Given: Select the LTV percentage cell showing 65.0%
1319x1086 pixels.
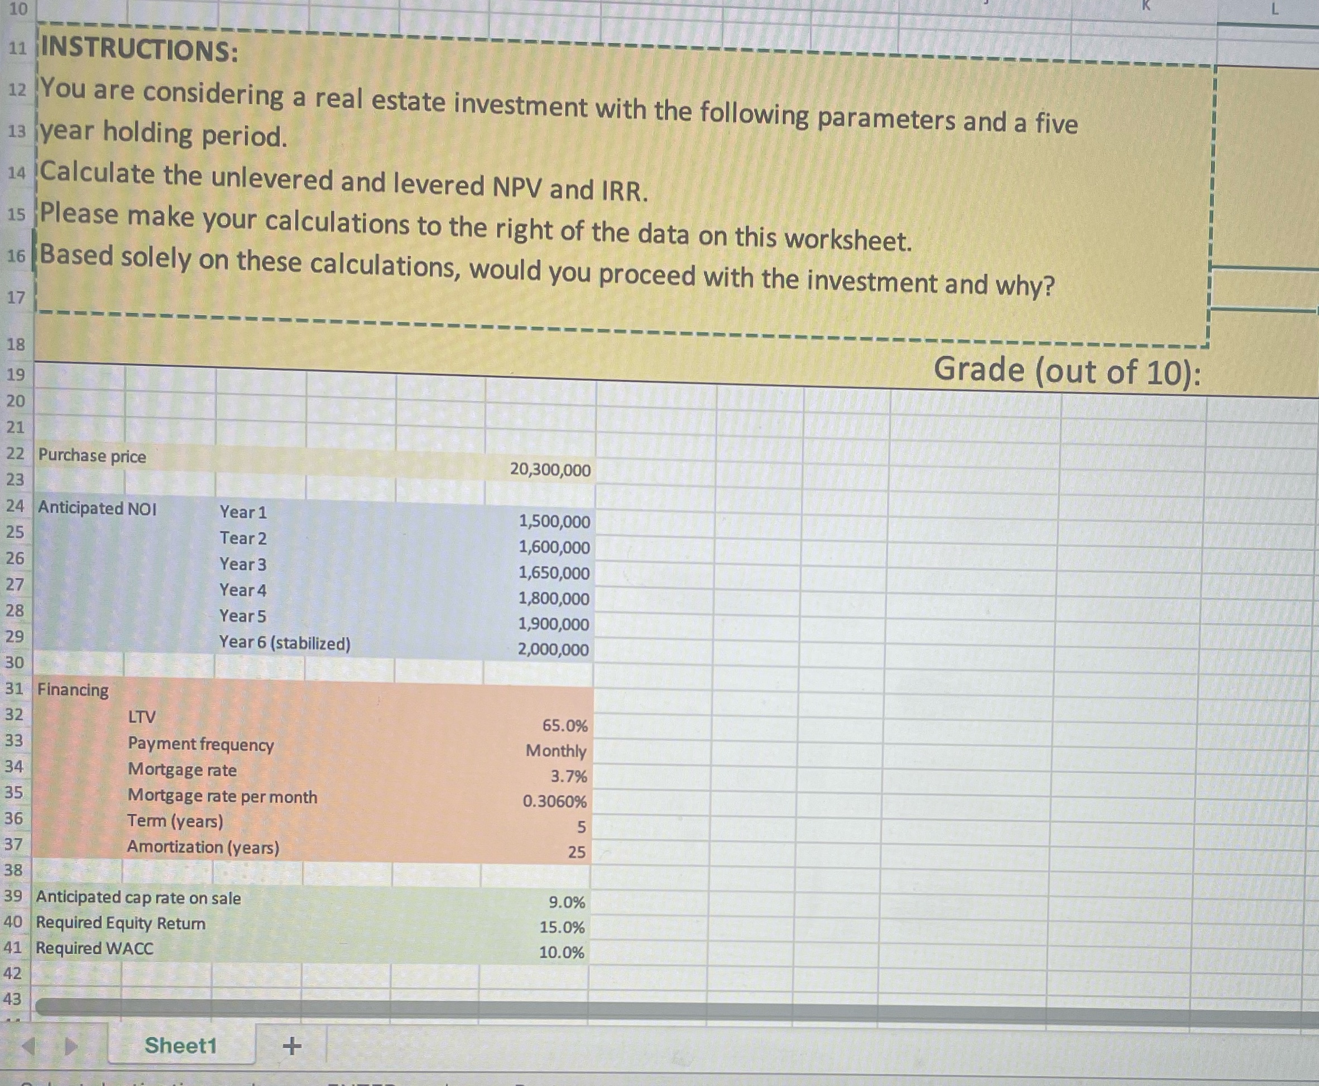Looking at the screenshot, I should click(x=564, y=726).
